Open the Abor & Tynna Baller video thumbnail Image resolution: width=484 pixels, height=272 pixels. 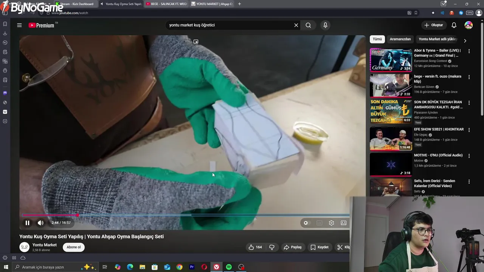tap(391, 60)
